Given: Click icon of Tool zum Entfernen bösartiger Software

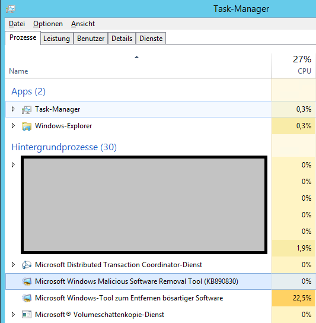Looking at the screenshot, I should (27, 298).
